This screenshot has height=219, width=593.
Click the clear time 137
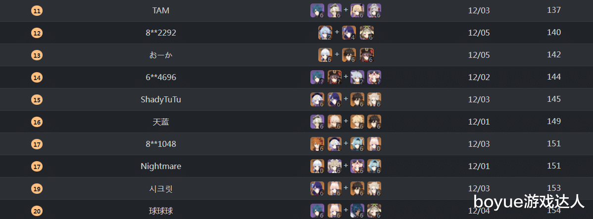(554, 10)
